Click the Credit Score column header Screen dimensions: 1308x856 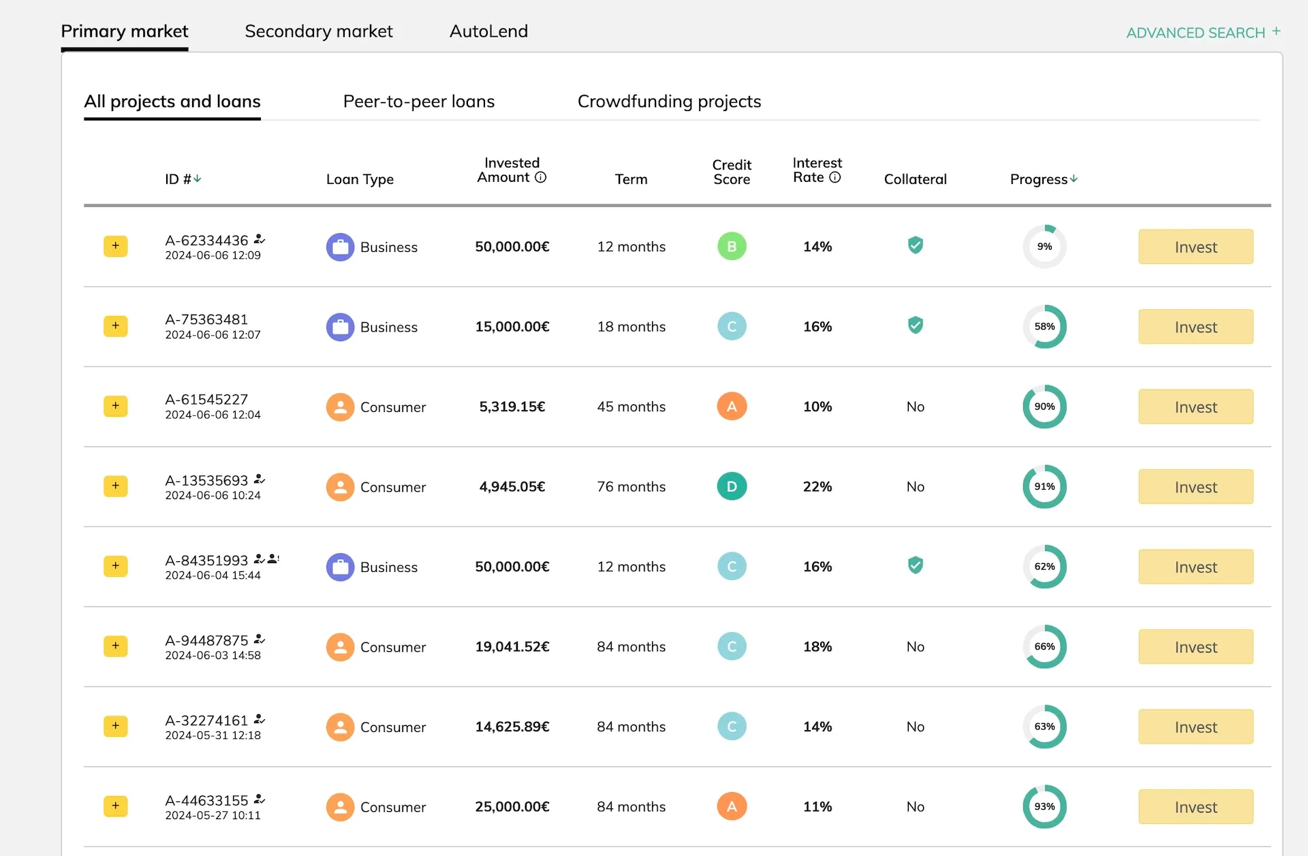tap(732, 172)
